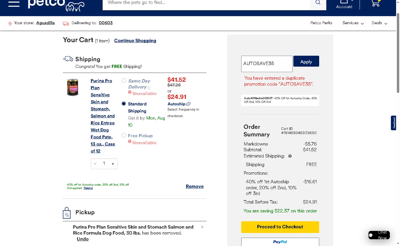Click the search magnifier icon
This screenshot has height=246, width=400.
[318, 3]
